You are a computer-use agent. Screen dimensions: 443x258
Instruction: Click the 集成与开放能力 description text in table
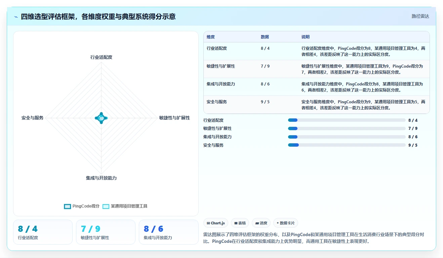362,87
